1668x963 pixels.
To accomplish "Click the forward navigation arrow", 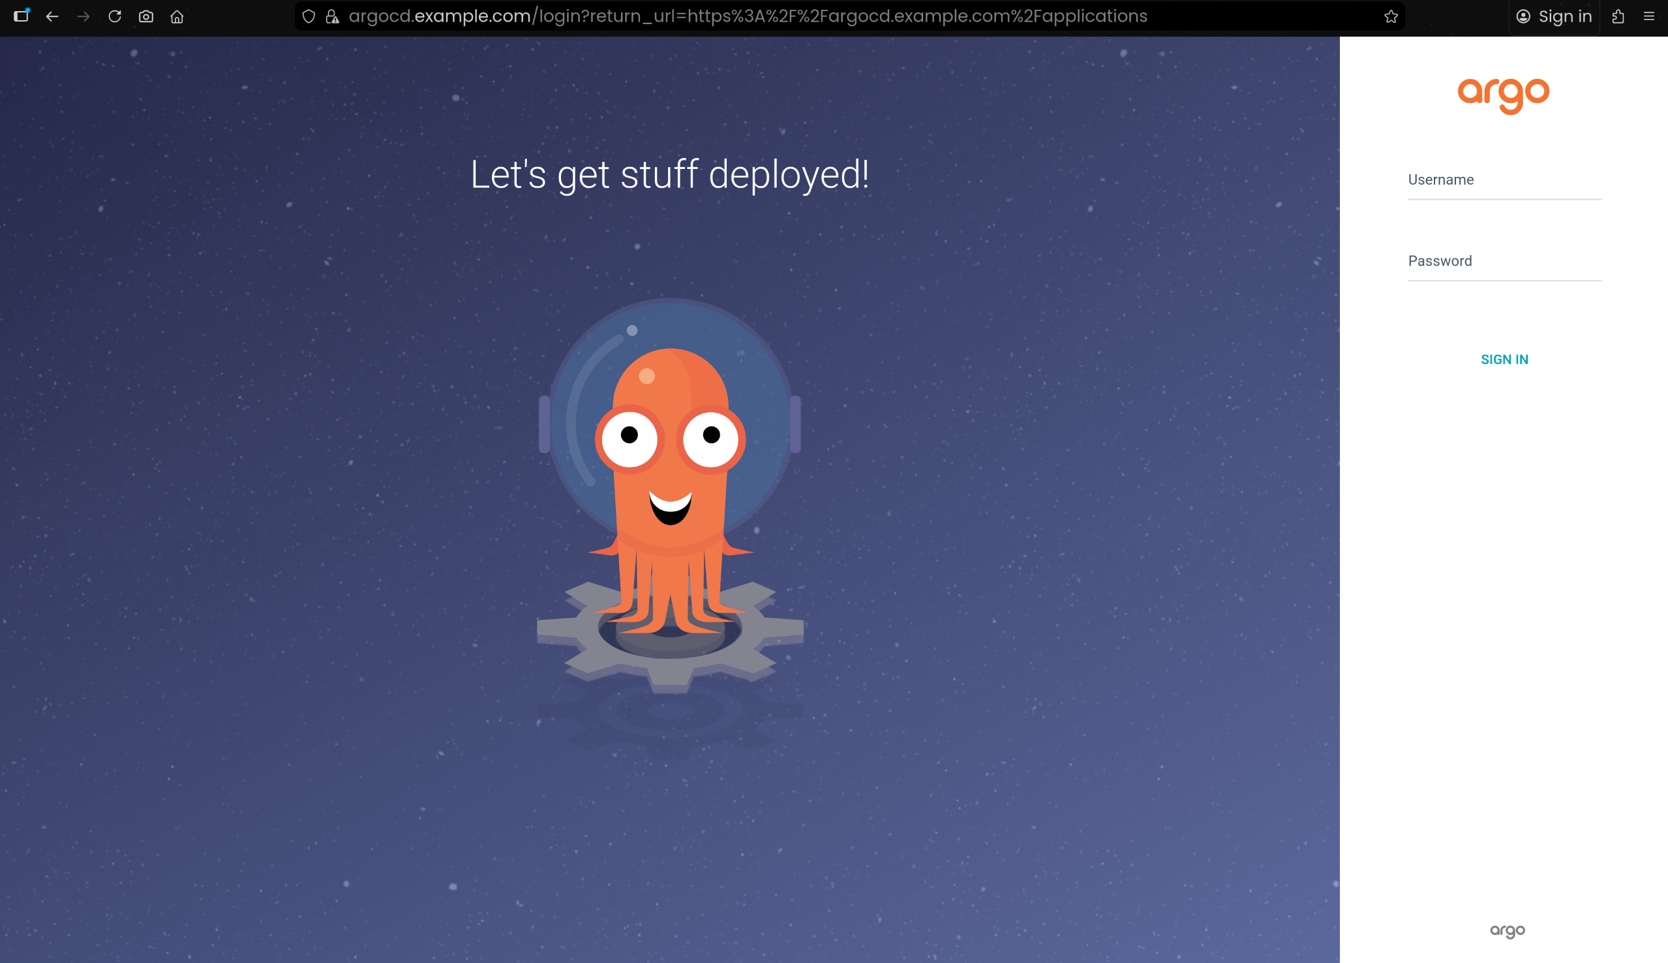I will (x=83, y=16).
